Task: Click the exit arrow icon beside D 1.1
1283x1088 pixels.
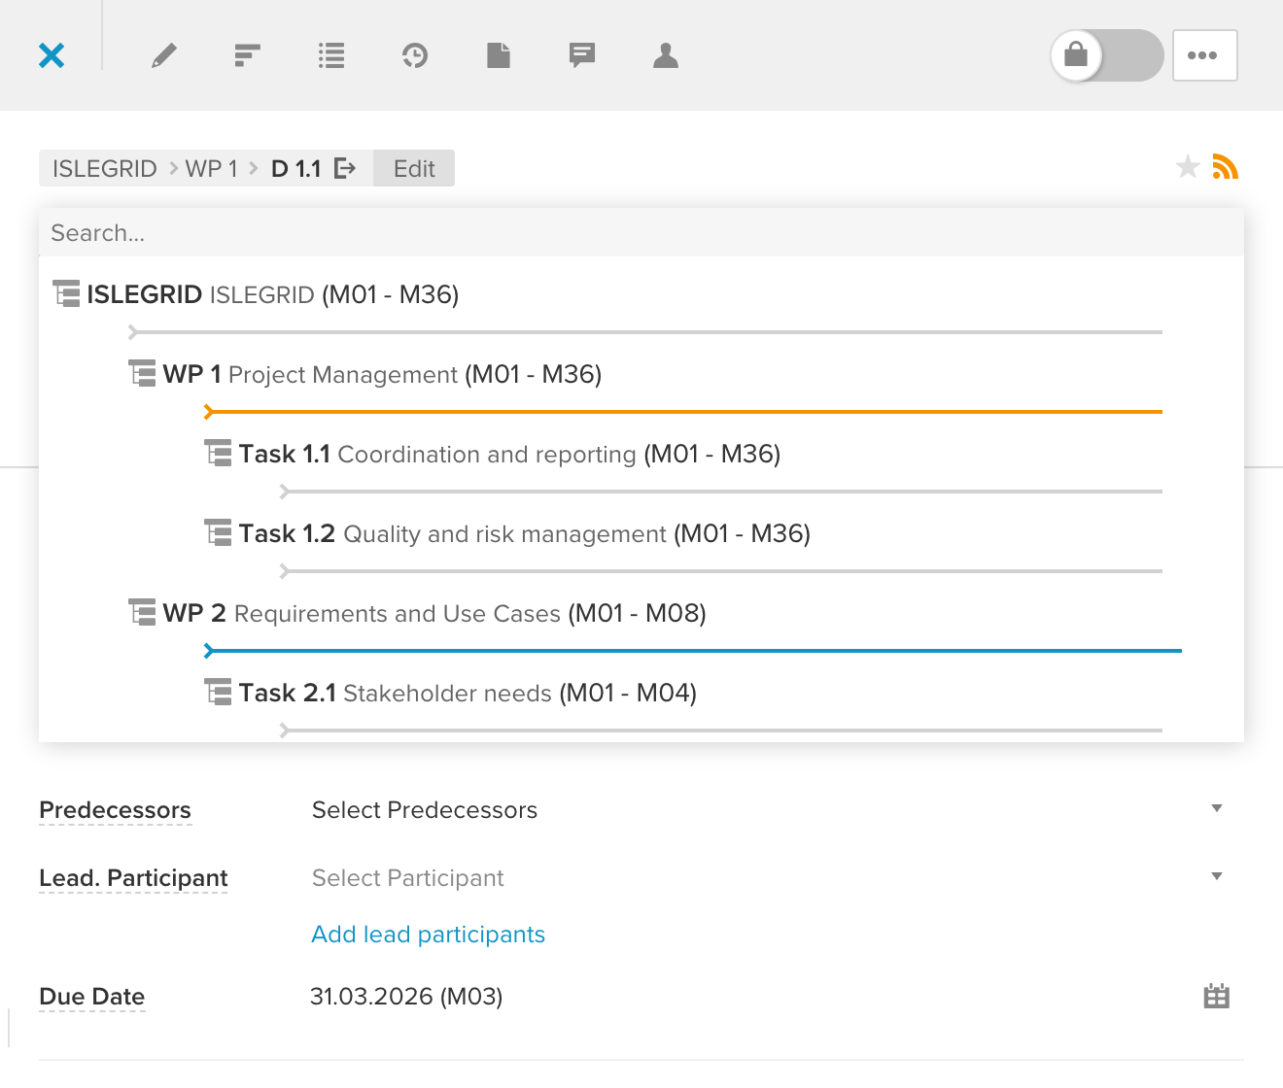Action: [x=345, y=169]
